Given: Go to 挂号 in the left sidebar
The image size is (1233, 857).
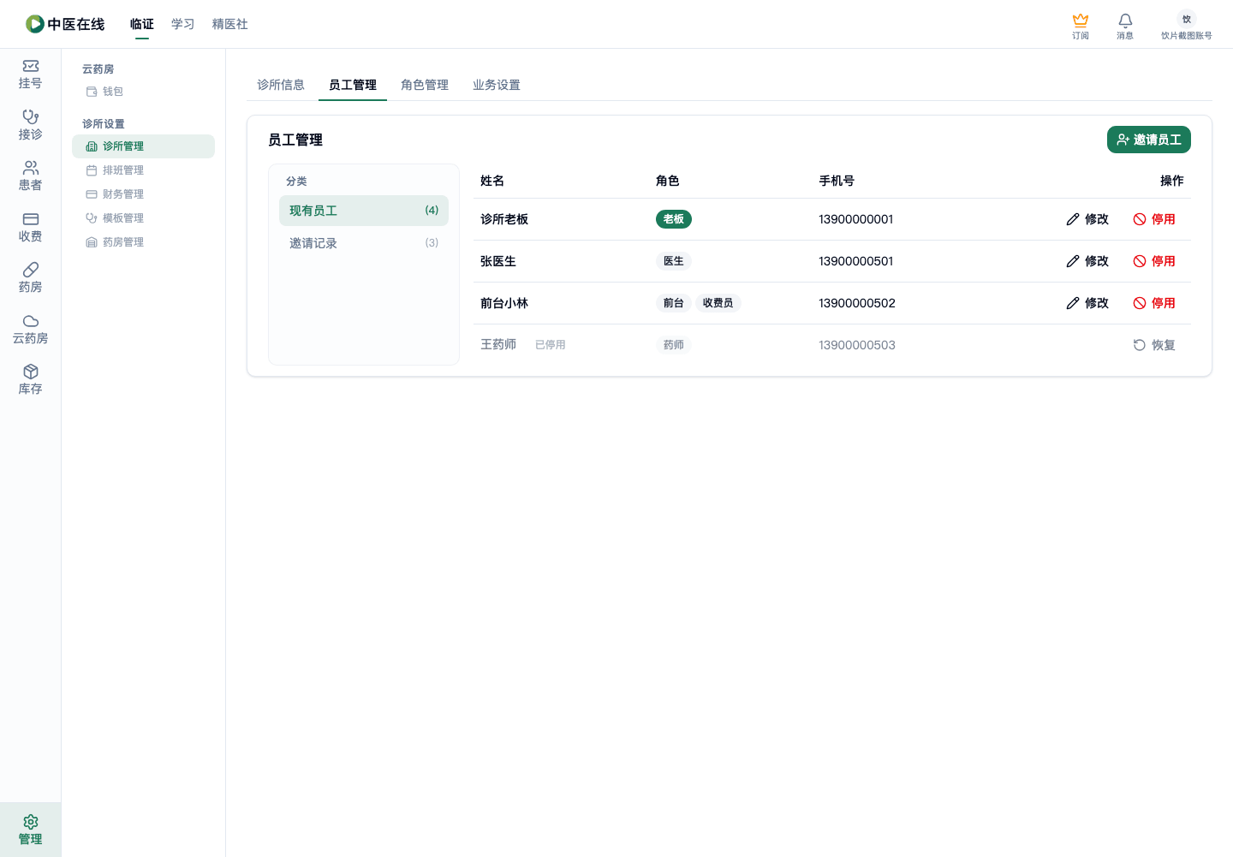Looking at the screenshot, I should (x=31, y=74).
